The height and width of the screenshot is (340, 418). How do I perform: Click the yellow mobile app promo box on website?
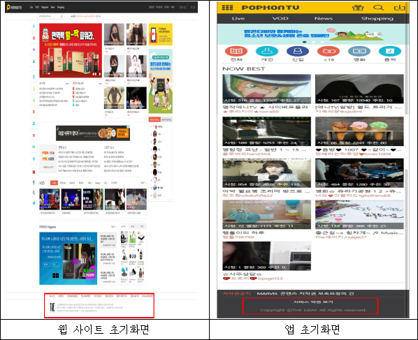[x=161, y=34]
